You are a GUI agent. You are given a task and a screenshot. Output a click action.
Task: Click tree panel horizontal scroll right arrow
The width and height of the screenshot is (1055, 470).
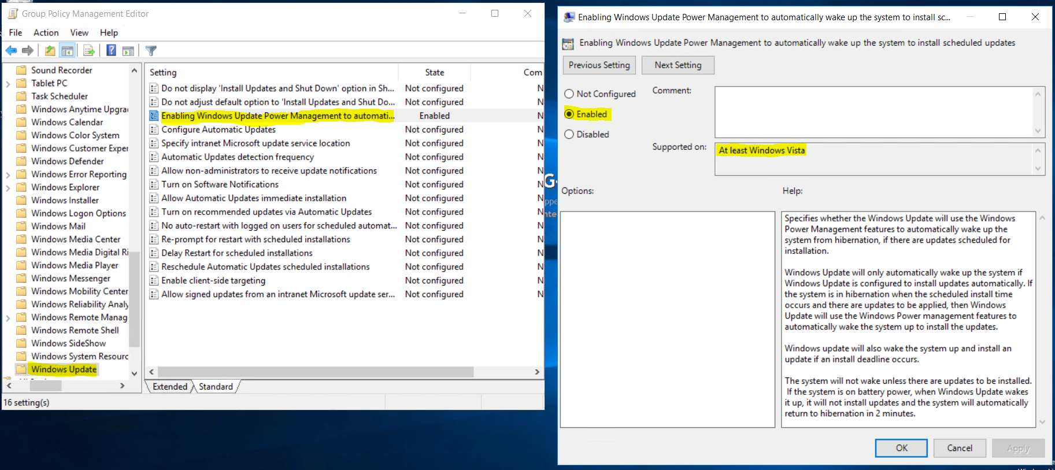click(122, 386)
